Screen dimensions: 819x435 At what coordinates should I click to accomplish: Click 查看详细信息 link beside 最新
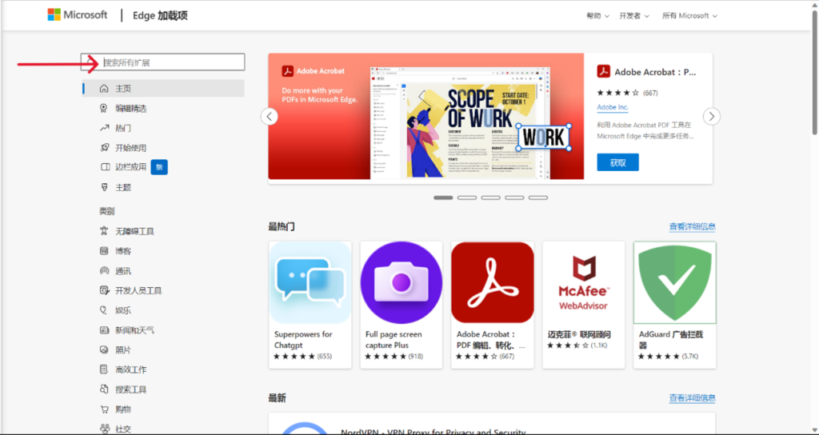pos(692,398)
